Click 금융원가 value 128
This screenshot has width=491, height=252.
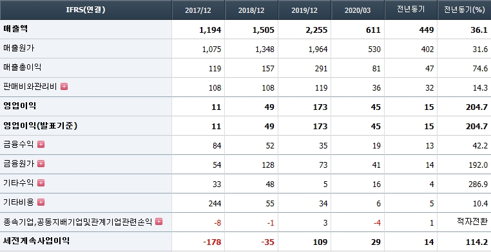pyautogui.click(x=268, y=165)
